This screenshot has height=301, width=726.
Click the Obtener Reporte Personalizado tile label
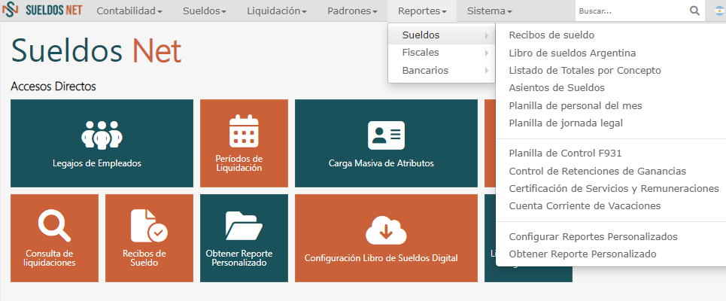[x=239, y=258]
